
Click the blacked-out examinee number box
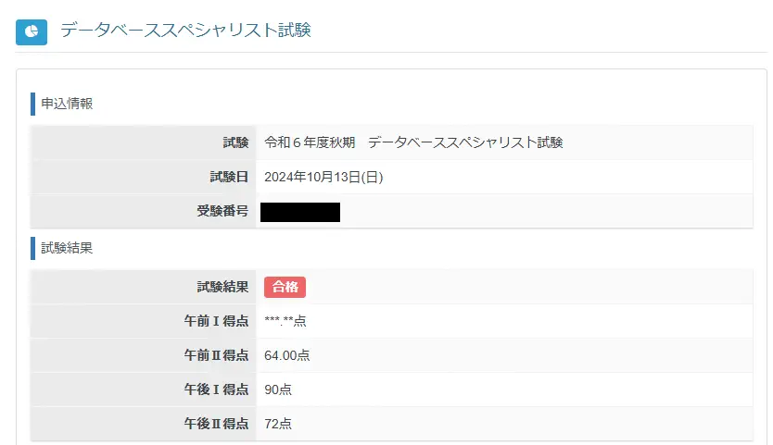[300, 212]
